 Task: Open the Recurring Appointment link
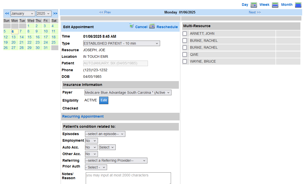pos(83,116)
